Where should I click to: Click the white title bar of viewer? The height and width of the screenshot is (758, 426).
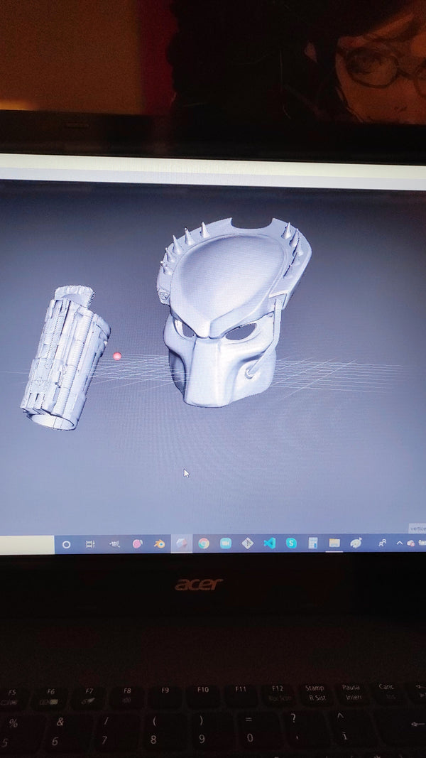[213, 172]
